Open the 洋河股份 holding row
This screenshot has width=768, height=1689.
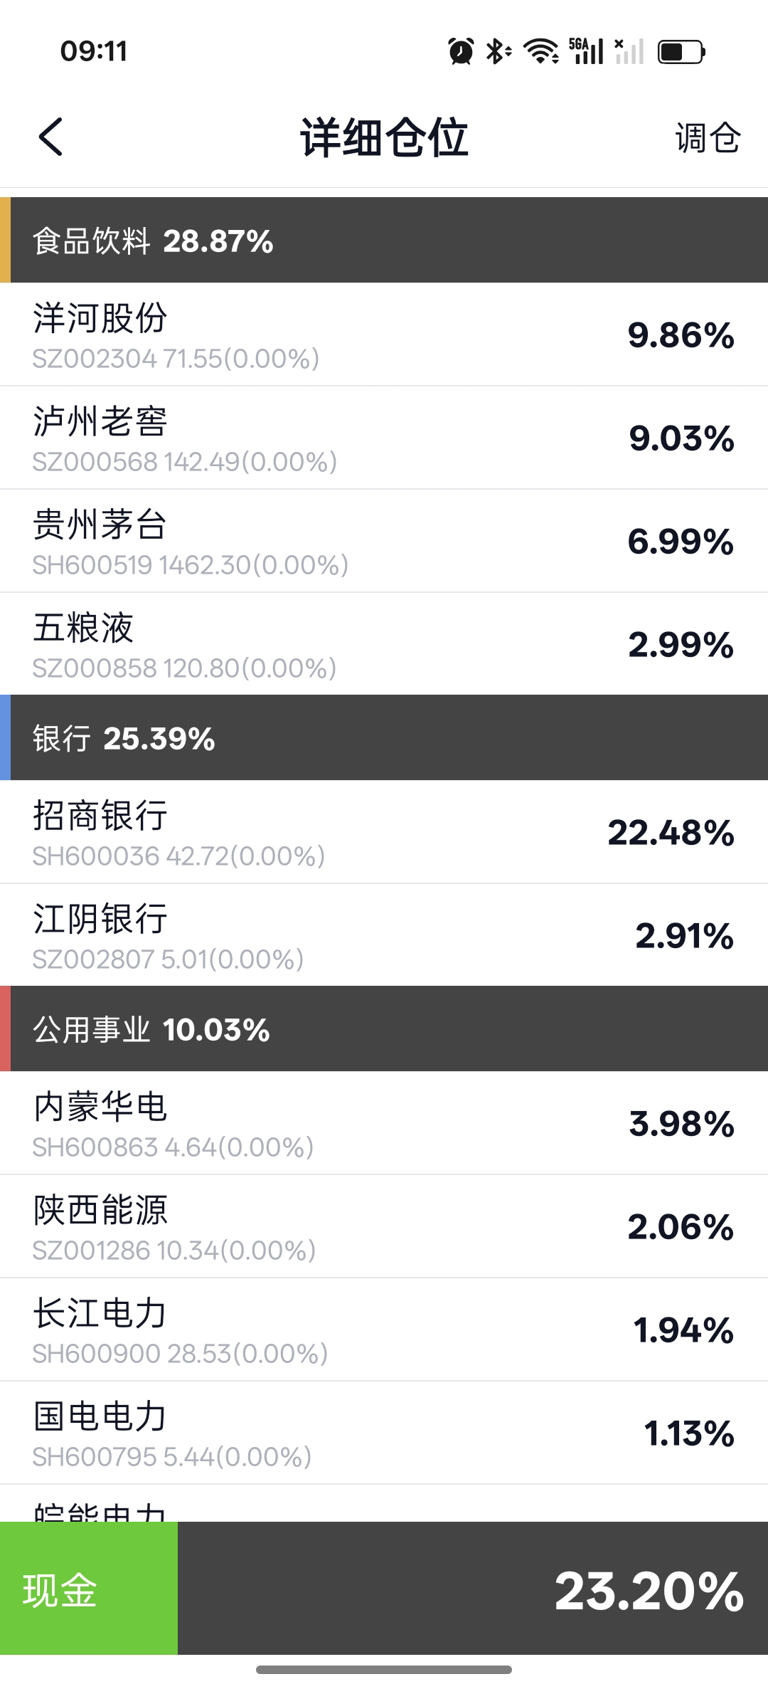point(384,335)
